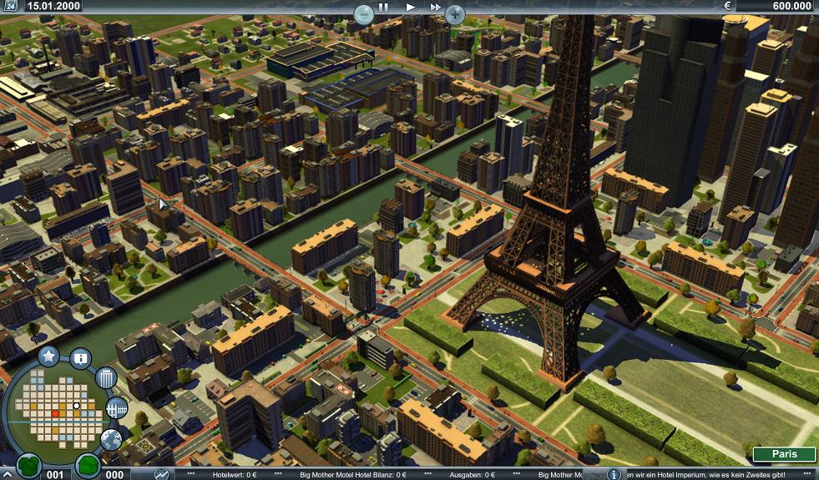Decrease game speed with minus button
Image resolution: width=819 pixels, height=480 pixels.
coord(362,13)
